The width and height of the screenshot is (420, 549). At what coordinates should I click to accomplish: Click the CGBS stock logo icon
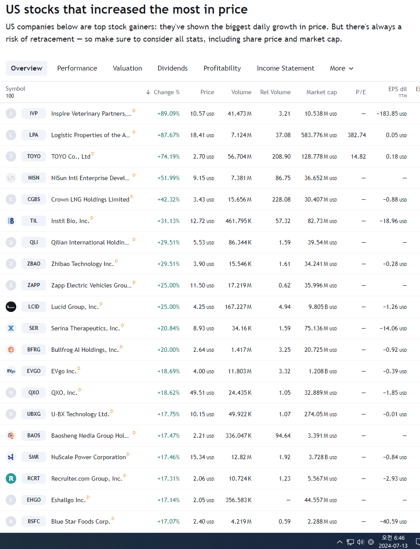point(11,199)
